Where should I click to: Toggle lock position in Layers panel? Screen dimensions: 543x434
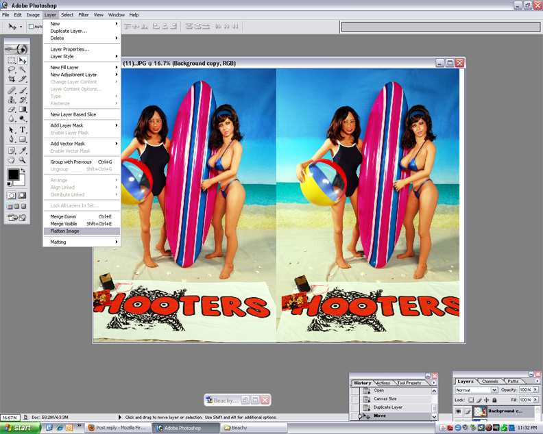(x=486, y=400)
